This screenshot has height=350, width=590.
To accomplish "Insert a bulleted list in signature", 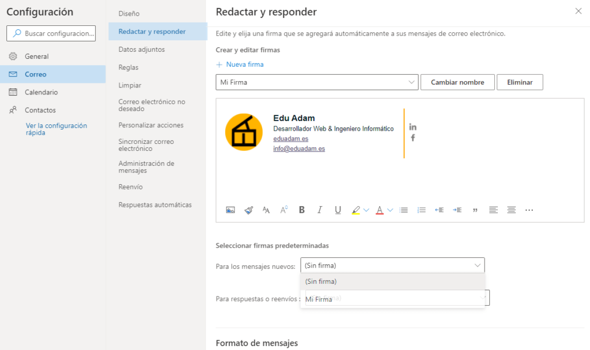I will (x=403, y=210).
